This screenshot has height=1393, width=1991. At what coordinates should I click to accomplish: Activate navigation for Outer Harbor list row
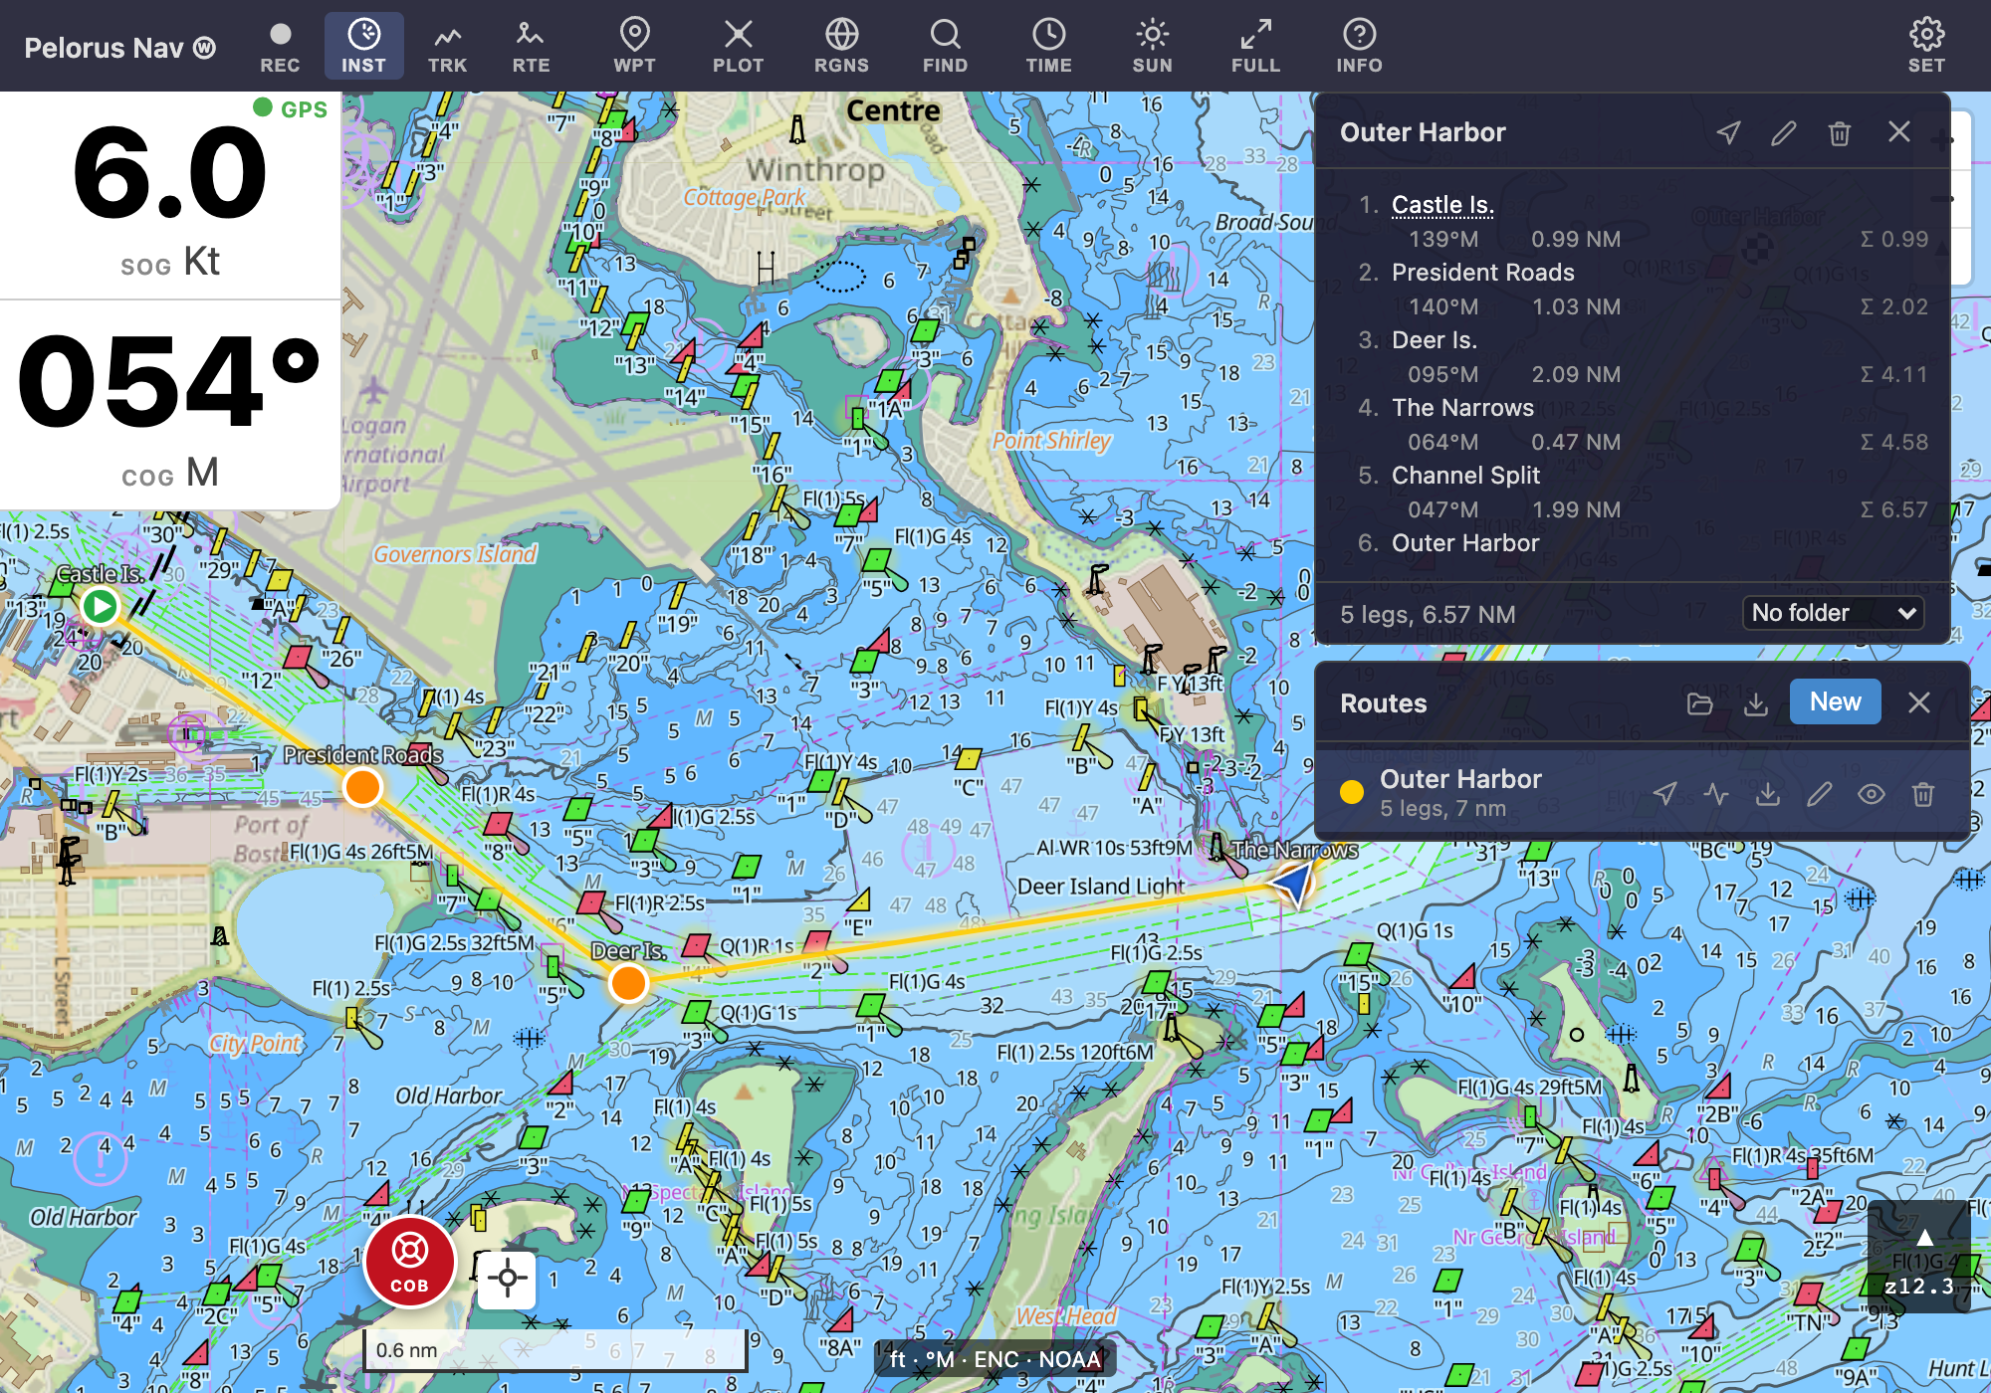click(x=1664, y=793)
